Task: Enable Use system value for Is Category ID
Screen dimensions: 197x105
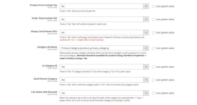Action: (153, 67)
